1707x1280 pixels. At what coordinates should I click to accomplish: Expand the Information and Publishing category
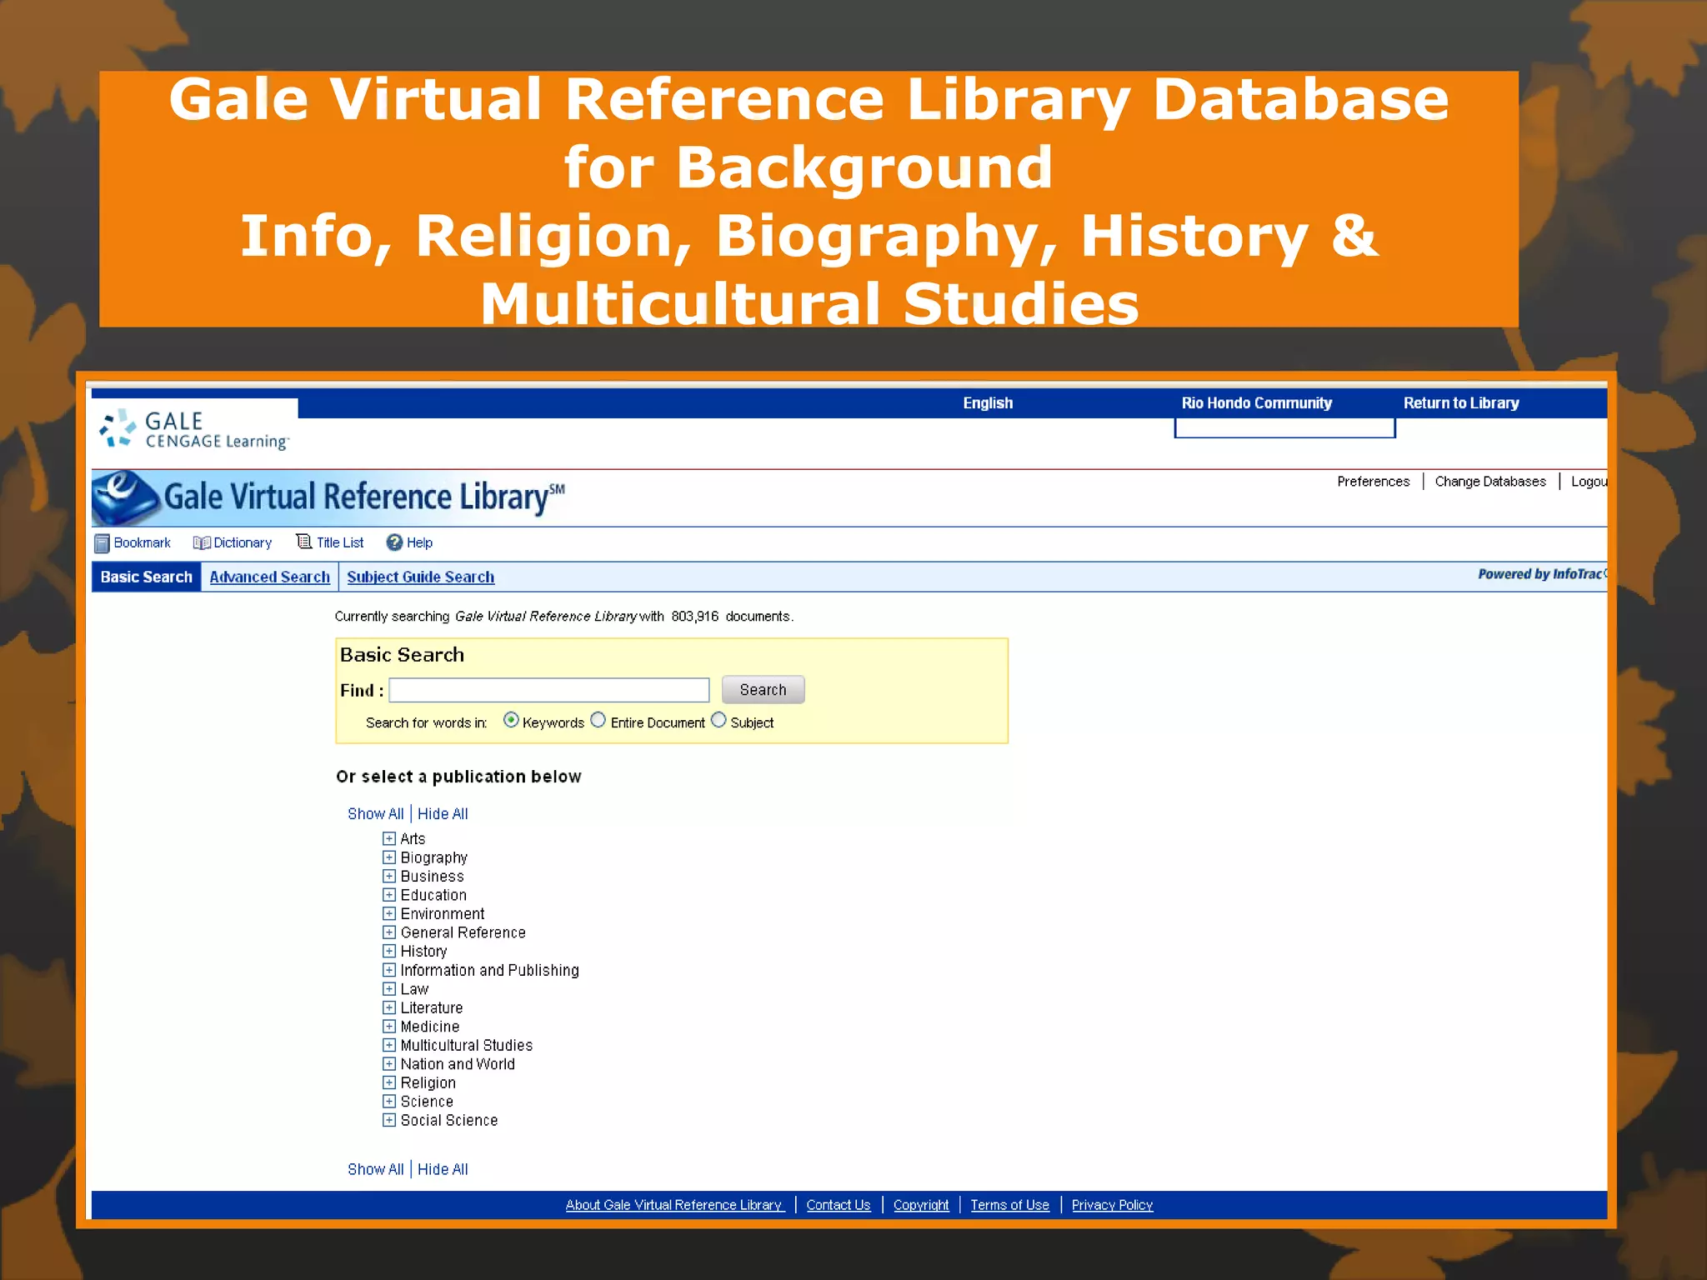[x=389, y=970]
